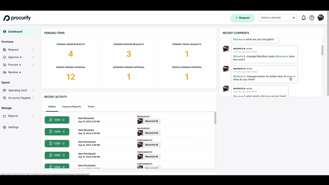Open the user profile avatar menu

click(321, 18)
